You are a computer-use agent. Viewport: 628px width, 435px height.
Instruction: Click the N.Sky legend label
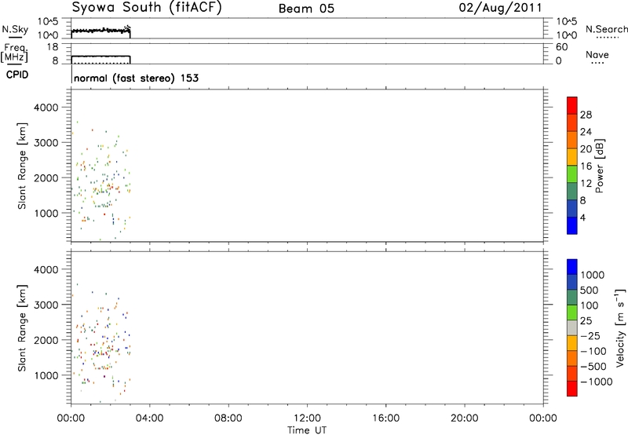point(15,29)
